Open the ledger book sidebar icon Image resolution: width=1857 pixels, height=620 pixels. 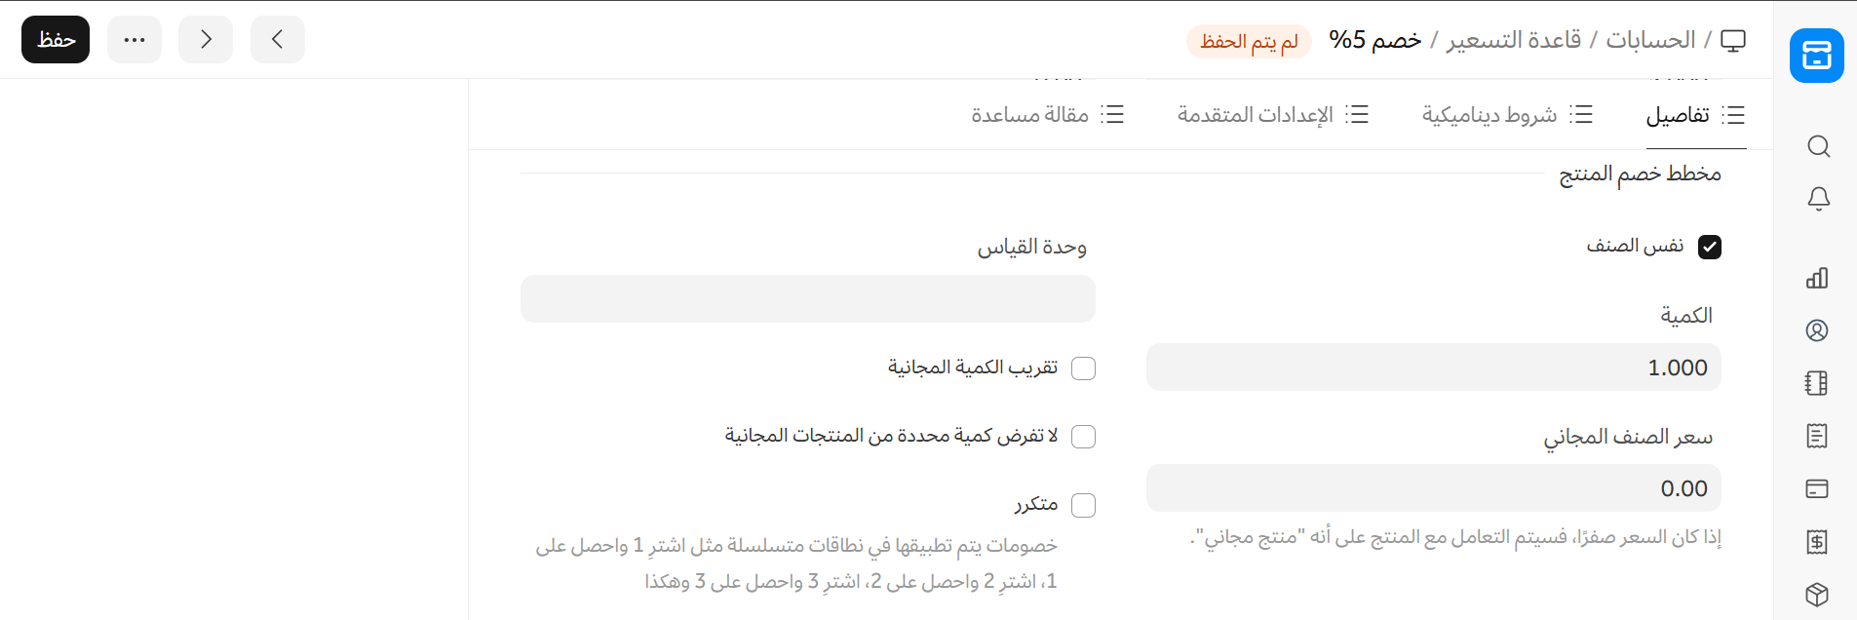coord(1817,383)
